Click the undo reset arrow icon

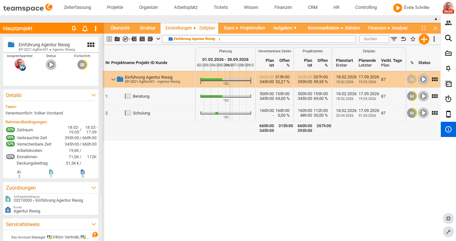(x=403, y=39)
